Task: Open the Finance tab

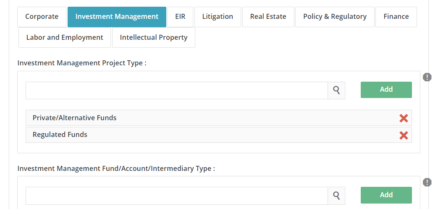Action: point(396,17)
